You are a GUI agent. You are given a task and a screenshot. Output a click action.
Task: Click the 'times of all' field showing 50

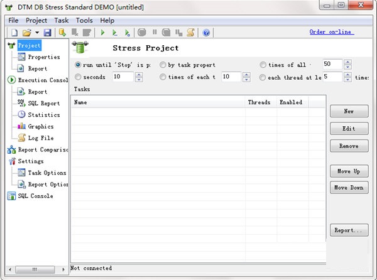[332, 64]
